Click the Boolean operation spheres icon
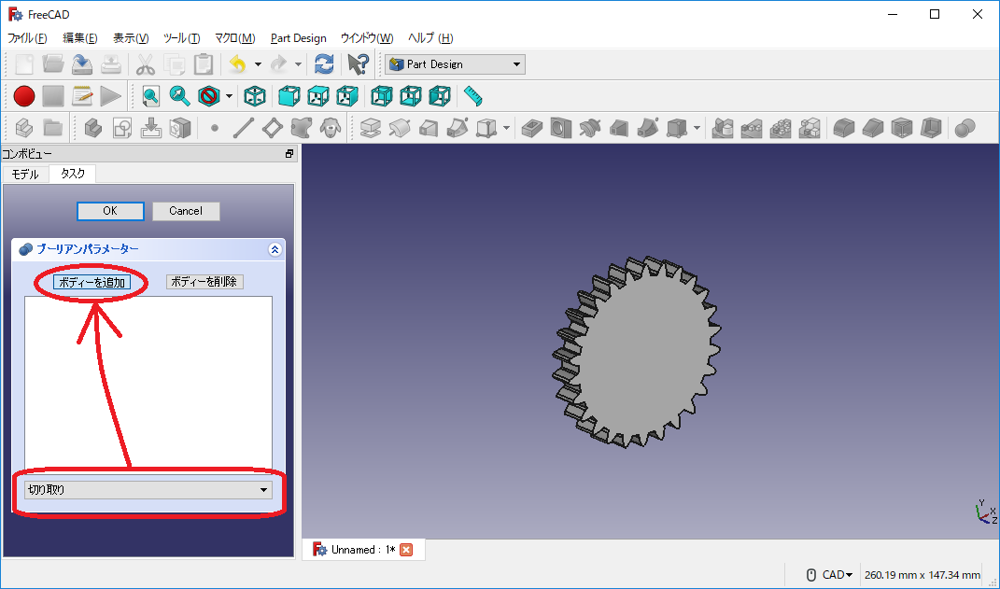The width and height of the screenshot is (1000, 589). (965, 128)
